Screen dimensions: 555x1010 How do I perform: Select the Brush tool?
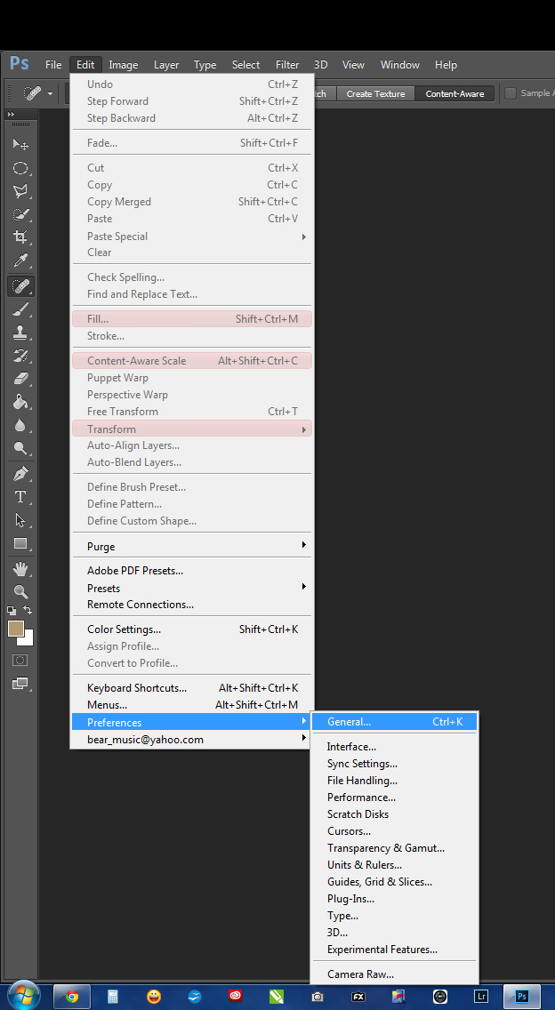pos(20,309)
